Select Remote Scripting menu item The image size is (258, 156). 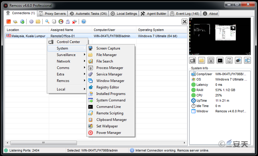[x=111, y=113]
